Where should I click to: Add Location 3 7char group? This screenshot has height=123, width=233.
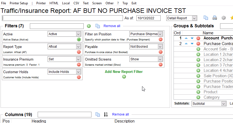click(198, 65)
